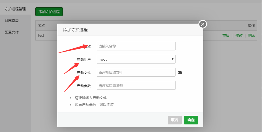Click the 启动参数 field label
Image resolution: width=262 pixels, height=132 pixels.
(x=84, y=86)
